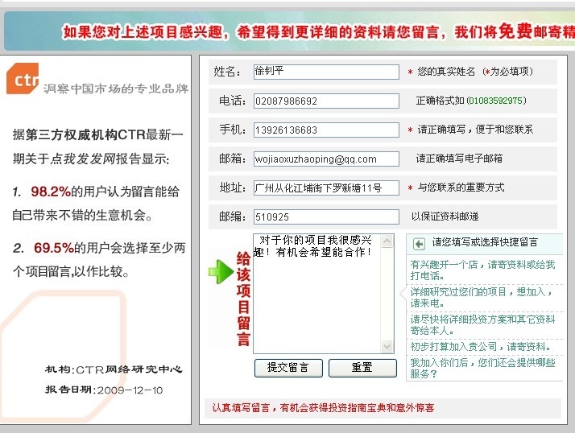Click the 请您填写或选择快捷留言 heading
Image resolution: width=575 pixels, height=433 pixels.
click(x=485, y=242)
